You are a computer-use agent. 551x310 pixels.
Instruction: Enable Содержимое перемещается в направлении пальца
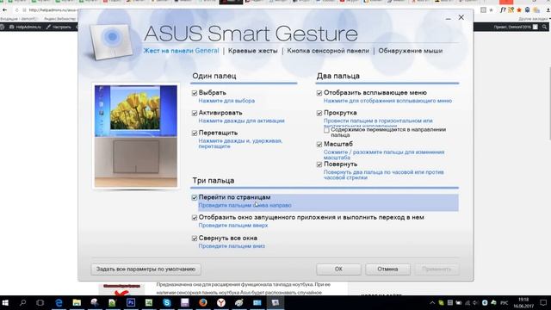tap(326, 130)
